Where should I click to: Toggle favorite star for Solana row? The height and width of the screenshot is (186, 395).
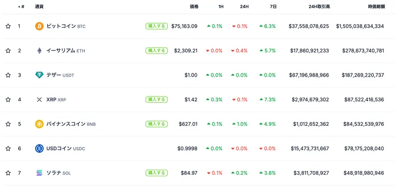coord(8,173)
